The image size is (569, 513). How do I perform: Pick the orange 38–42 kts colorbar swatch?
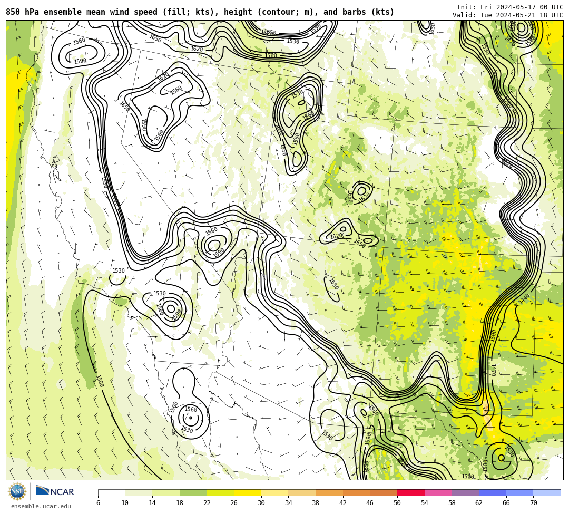point(329,492)
